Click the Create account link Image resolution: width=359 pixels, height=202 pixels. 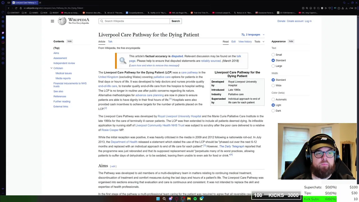[295, 21]
